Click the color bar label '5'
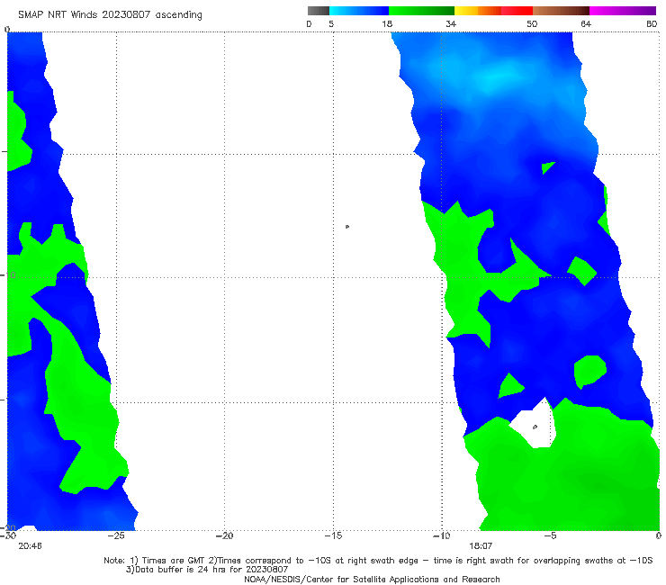Screen dimensions: 666x585 (331, 24)
